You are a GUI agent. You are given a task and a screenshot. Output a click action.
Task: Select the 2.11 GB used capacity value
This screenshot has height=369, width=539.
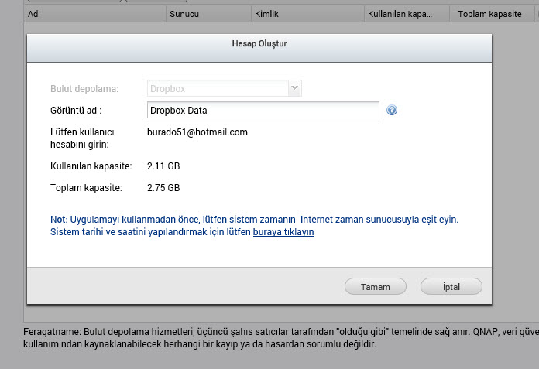point(163,166)
